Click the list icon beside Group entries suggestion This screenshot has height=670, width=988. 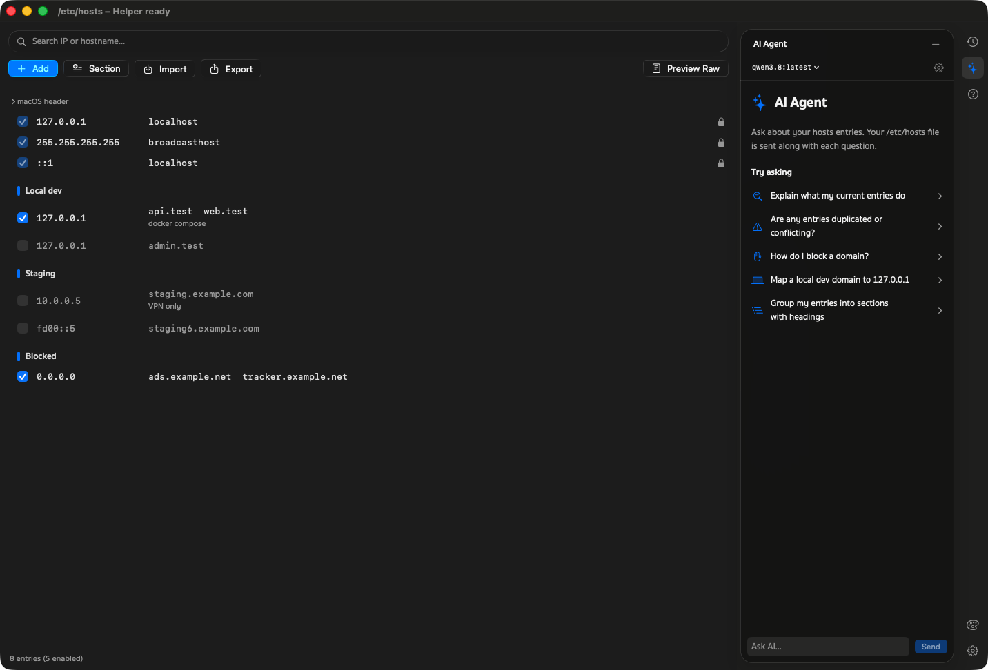click(x=758, y=310)
